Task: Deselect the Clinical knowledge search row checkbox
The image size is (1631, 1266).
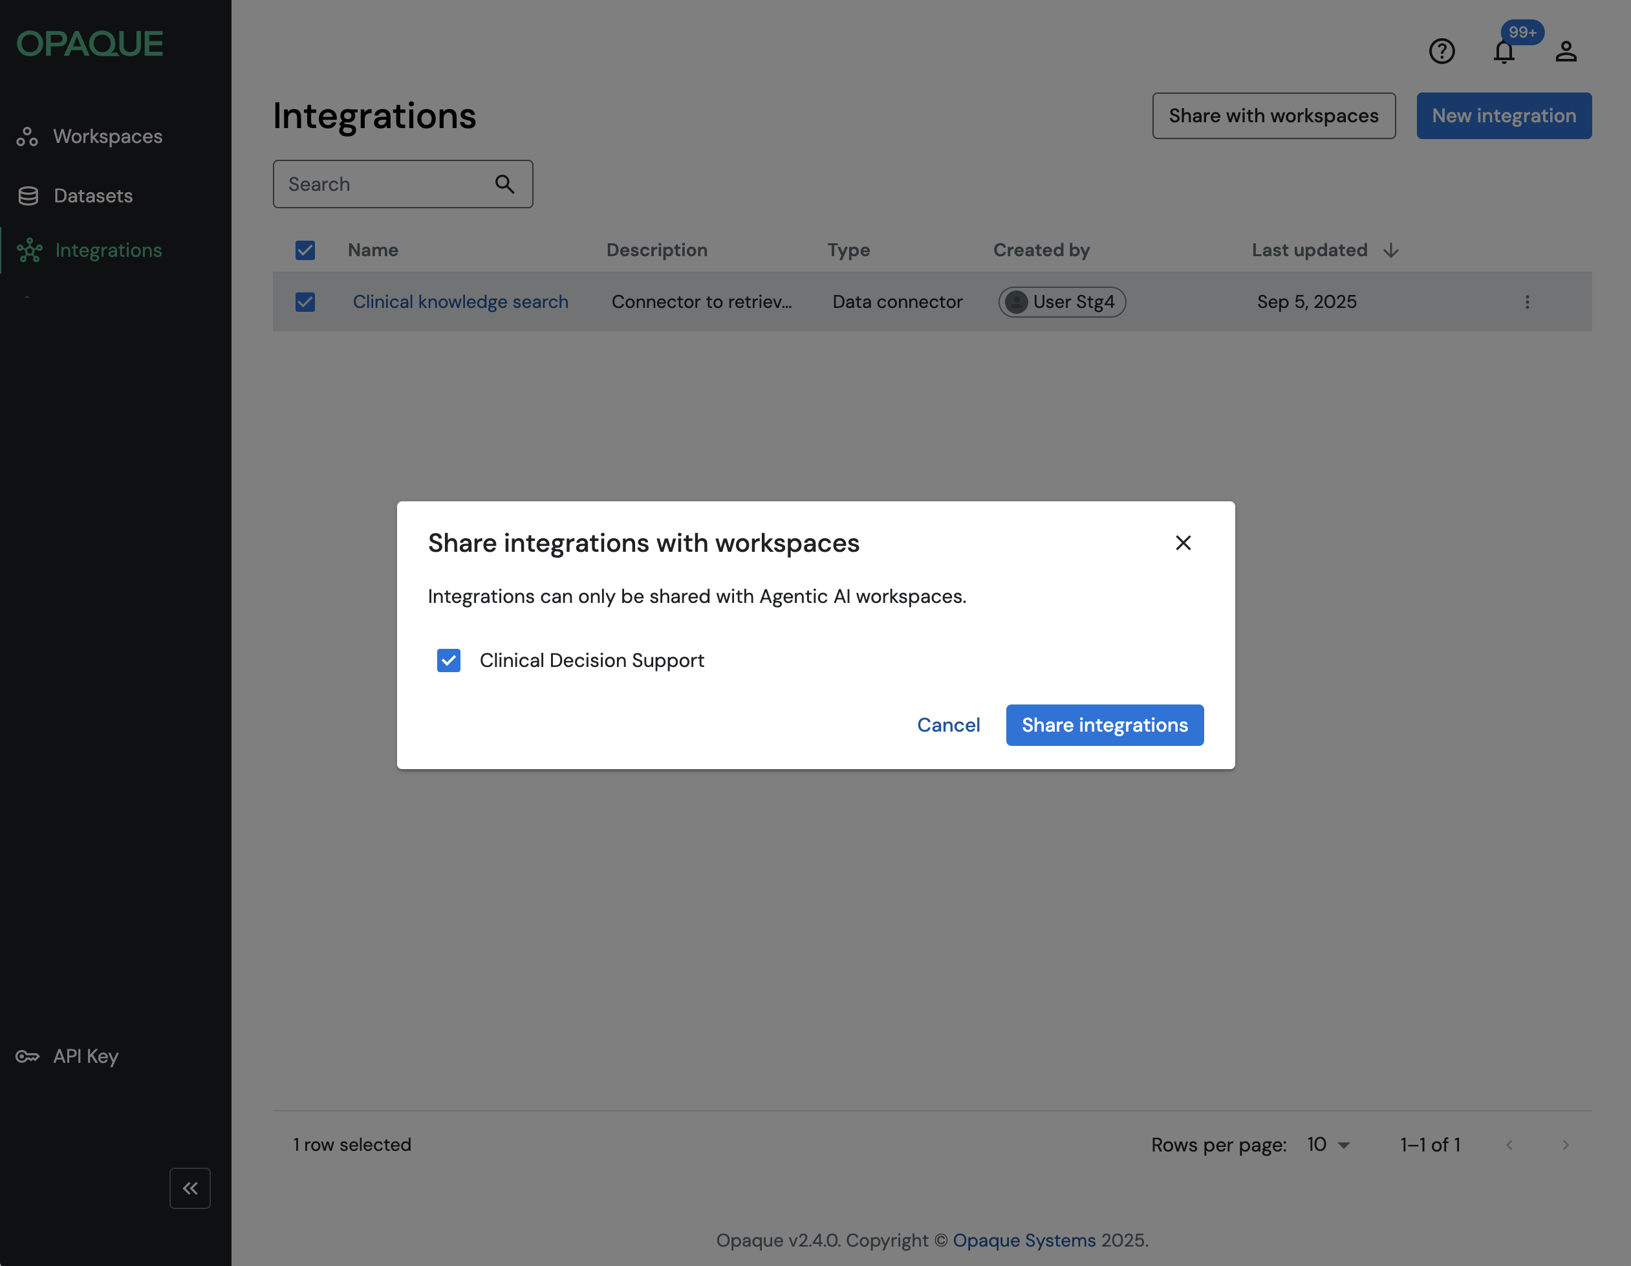Action: 305,301
